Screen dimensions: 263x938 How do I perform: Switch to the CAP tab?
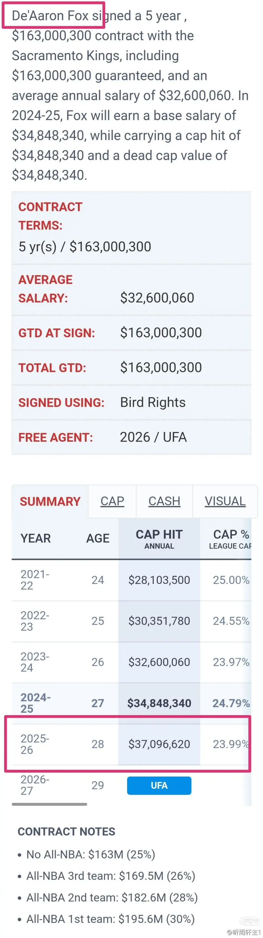point(112,501)
